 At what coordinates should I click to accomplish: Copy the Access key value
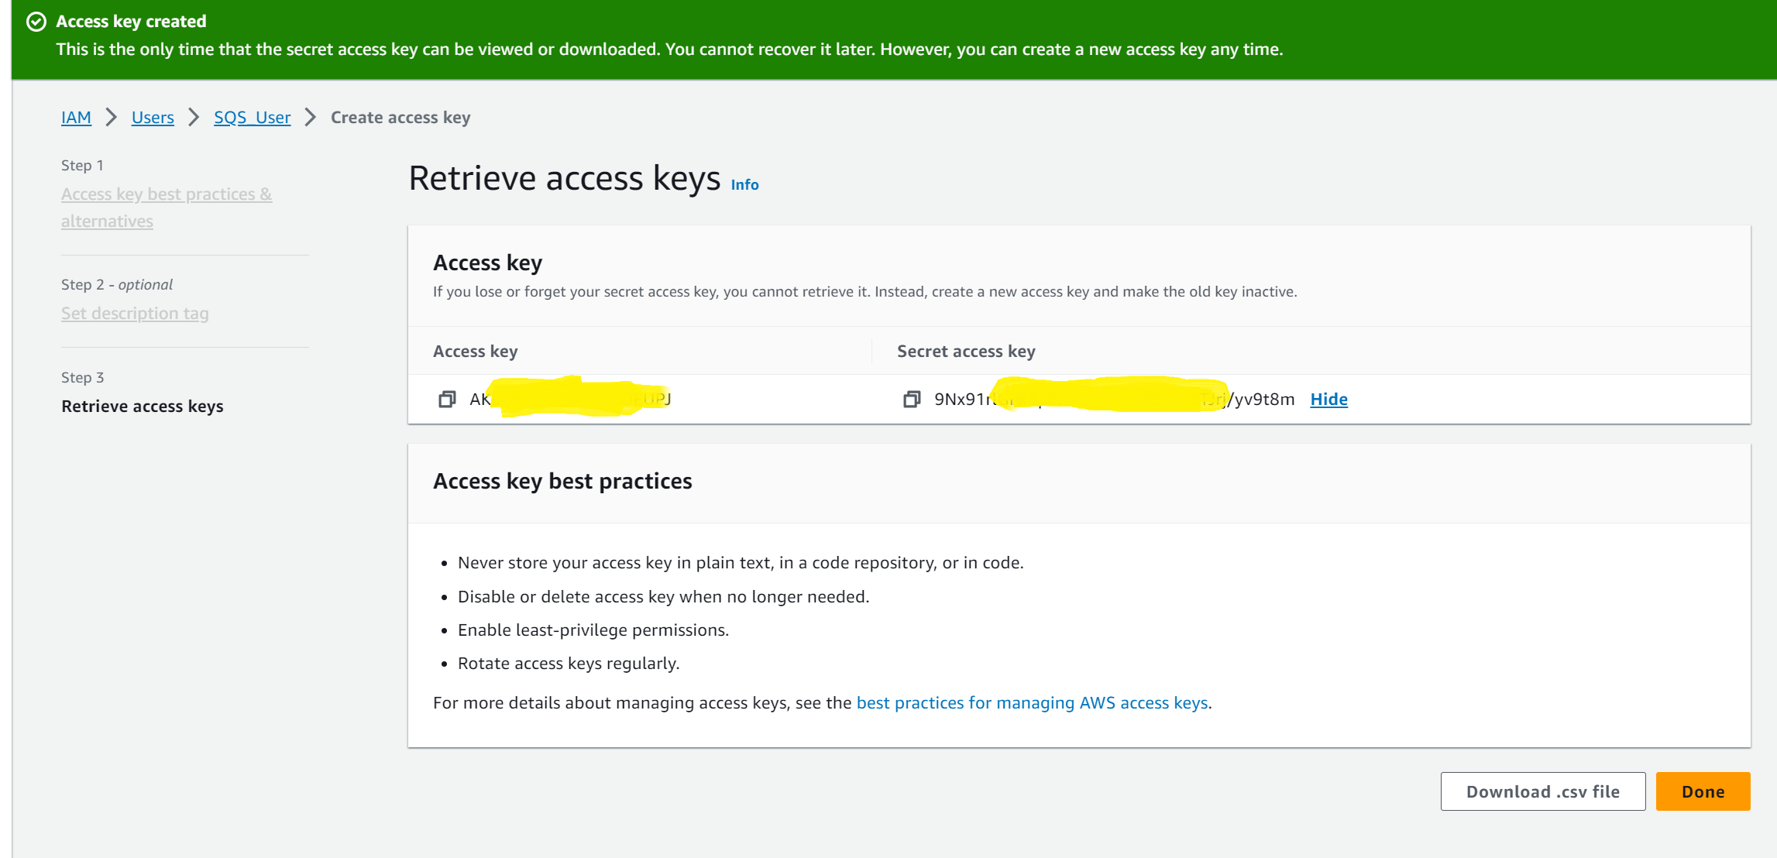pyautogui.click(x=446, y=398)
